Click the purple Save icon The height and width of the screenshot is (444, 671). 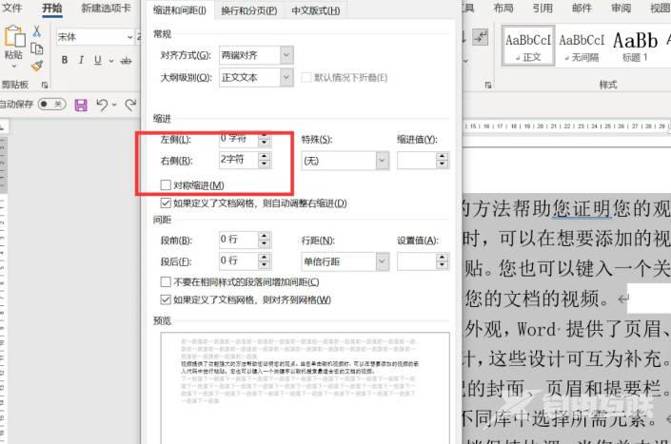[81, 106]
